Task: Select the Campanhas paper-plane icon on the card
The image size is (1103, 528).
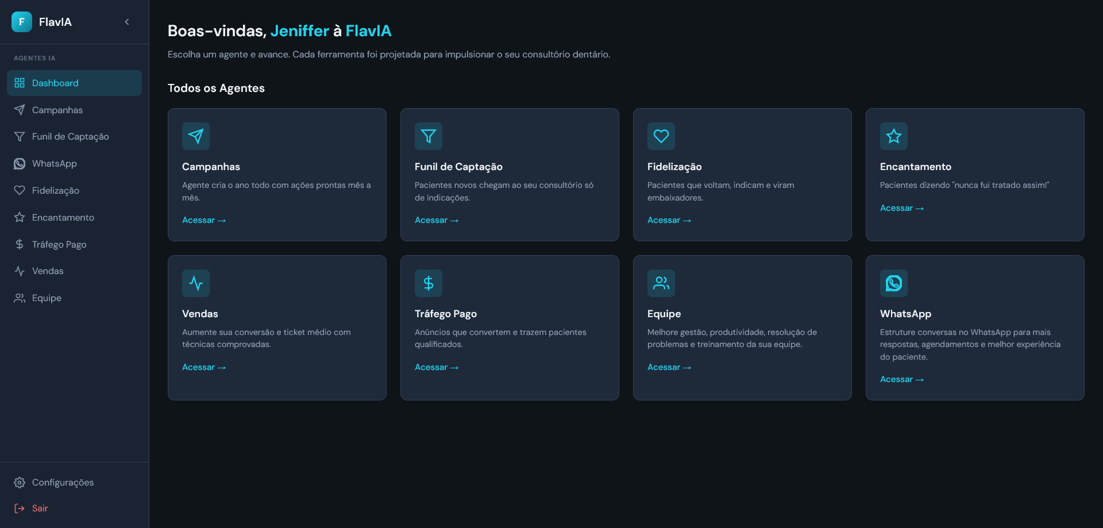Action: click(195, 136)
